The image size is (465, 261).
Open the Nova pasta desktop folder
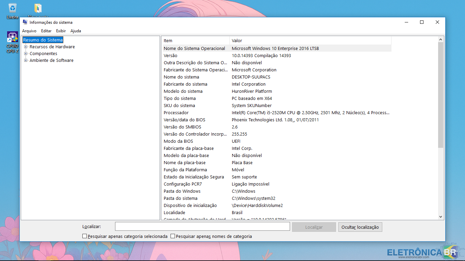click(x=38, y=8)
